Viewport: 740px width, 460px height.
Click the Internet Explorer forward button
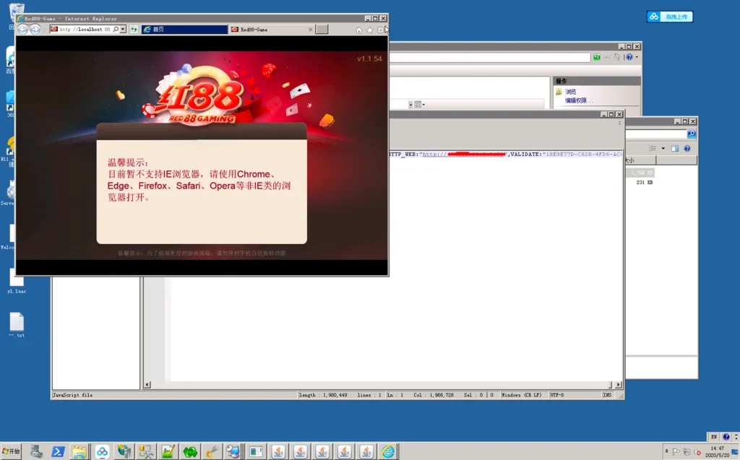click(35, 30)
